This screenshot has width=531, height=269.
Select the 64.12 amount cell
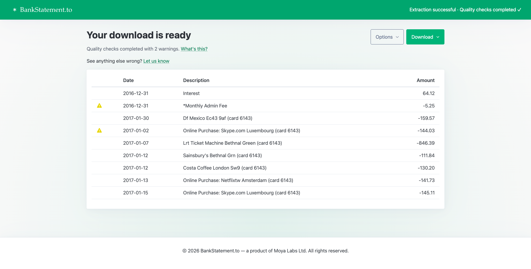pos(429,93)
